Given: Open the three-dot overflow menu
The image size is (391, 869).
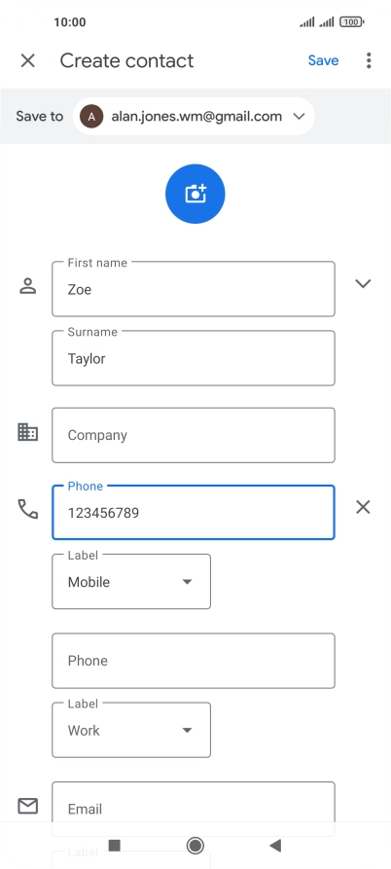Looking at the screenshot, I should coord(369,60).
